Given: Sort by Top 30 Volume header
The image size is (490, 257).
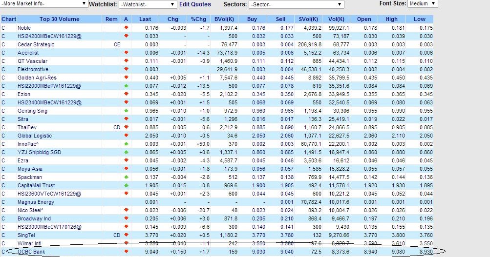Looking at the screenshot, I should (x=60, y=19).
